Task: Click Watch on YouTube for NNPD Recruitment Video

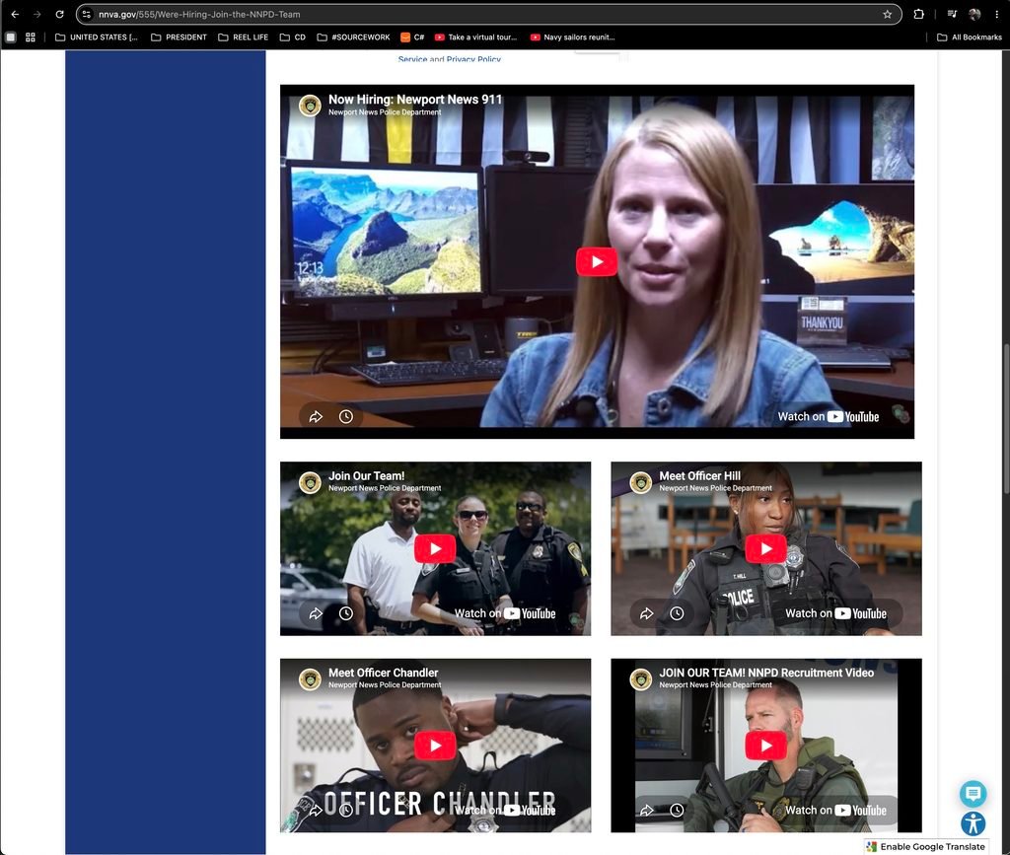Action: [x=836, y=810]
